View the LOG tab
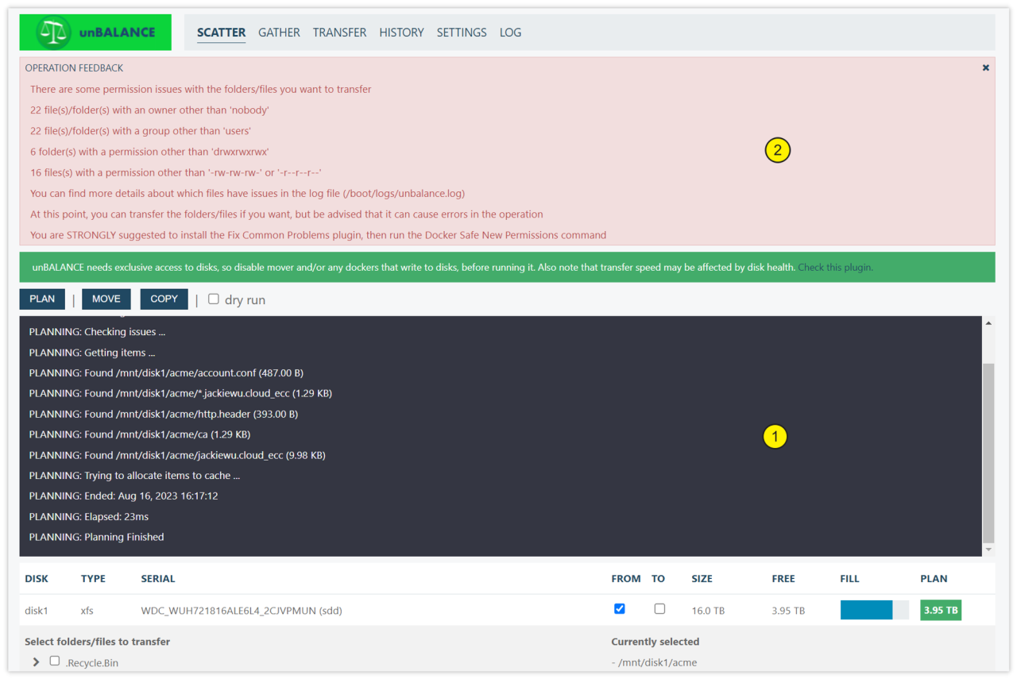This screenshot has width=1017, height=679. point(510,33)
